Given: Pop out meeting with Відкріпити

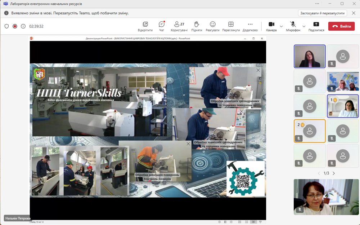Looking at the screenshot, I should pos(145,26).
